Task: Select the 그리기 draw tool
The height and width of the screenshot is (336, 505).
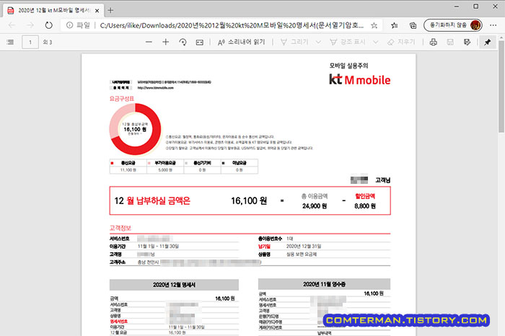Action: [294, 42]
